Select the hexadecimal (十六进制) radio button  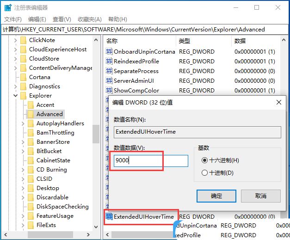[x=204, y=160]
